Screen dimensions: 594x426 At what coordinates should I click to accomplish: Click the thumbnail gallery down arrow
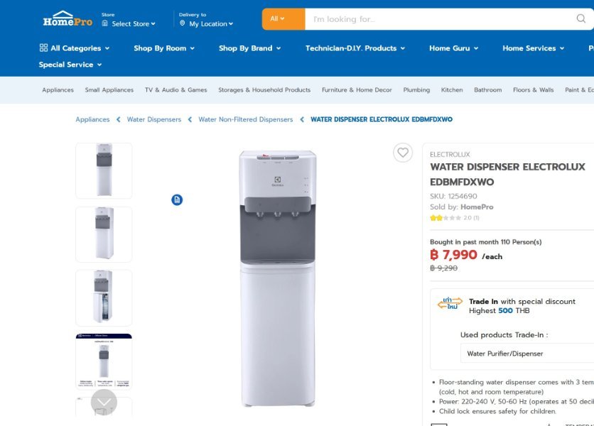pyautogui.click(x=104, y=402)
